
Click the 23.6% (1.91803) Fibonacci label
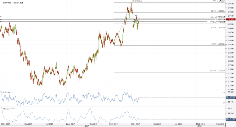click(x=218, y=11)
